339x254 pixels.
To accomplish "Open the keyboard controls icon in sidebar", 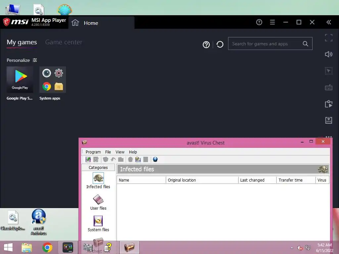I will pyautogui.click(x=329, y=87).
